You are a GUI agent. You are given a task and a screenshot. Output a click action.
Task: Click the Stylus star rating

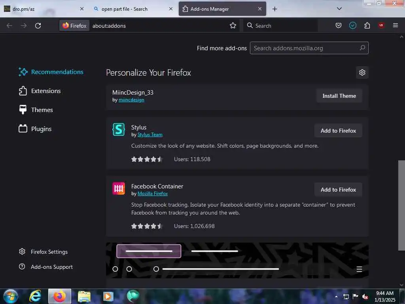point(147,159)
